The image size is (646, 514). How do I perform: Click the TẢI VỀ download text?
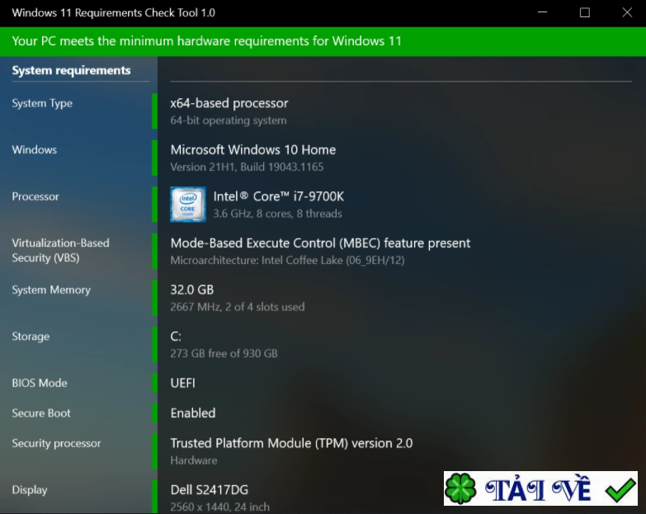pyautogui.click(x=538, y=489)
